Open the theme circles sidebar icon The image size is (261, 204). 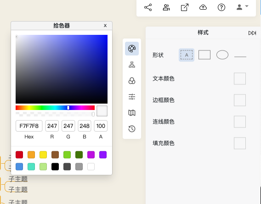tap(132, 81)
